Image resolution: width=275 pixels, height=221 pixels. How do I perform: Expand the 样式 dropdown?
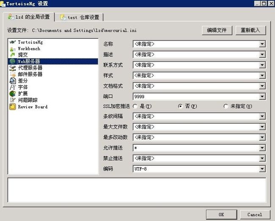pos(262,75)
